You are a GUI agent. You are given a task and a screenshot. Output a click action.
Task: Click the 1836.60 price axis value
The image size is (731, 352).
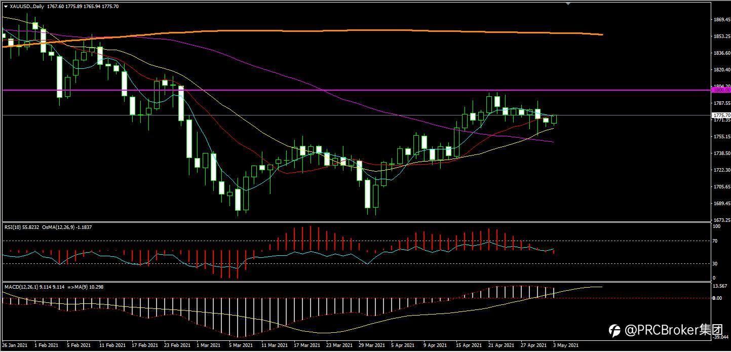(721, 53)
